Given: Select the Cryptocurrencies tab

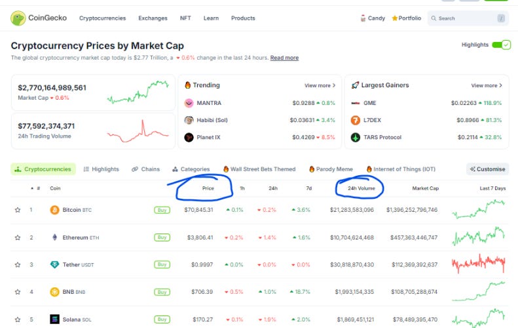Looking at the screenshot, I should (43, 169).
